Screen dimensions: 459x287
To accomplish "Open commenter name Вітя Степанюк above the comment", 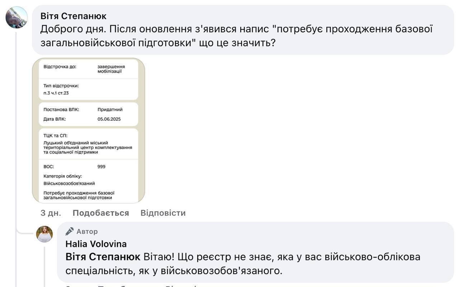I will [x=73, y=16].
